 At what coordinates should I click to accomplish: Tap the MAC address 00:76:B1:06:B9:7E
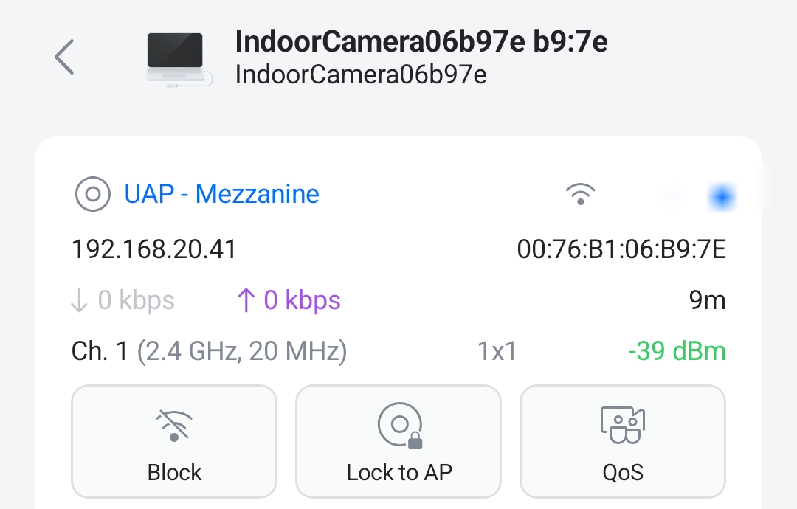621,250
